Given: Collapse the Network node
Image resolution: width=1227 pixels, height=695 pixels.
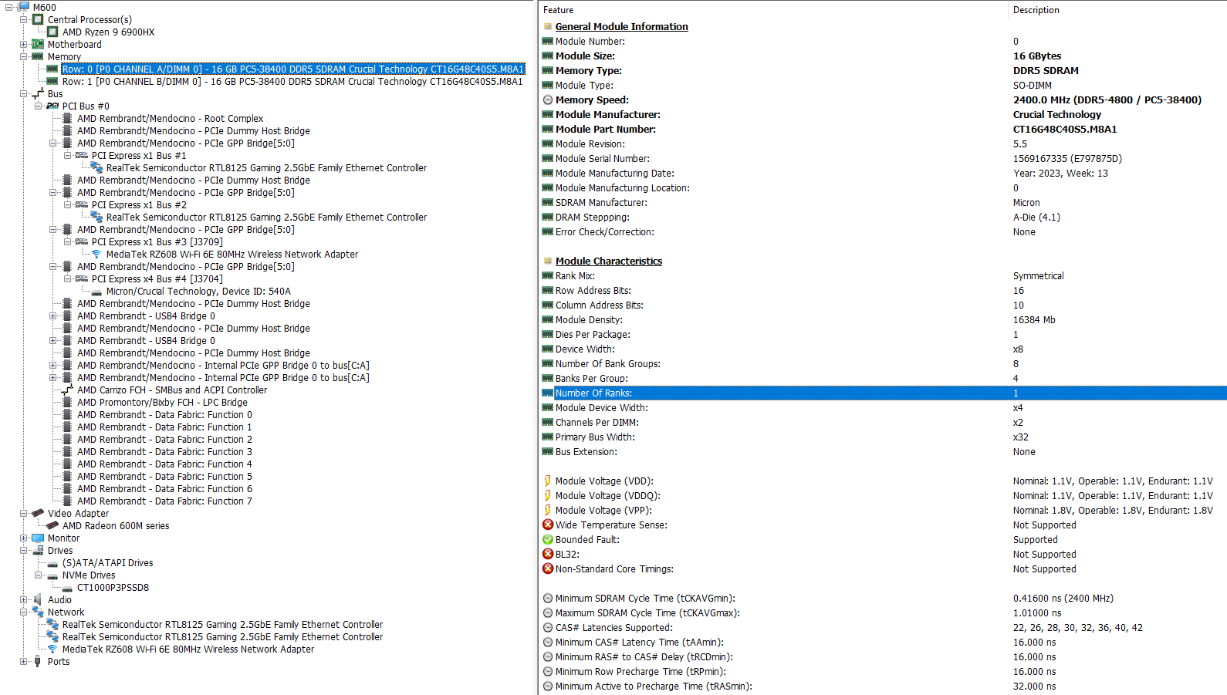Looking at the screenshot, I should (24, 612).
